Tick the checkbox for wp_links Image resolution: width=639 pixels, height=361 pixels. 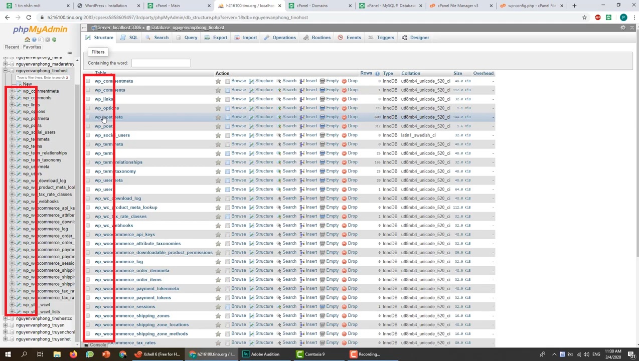tap(88, 99)
